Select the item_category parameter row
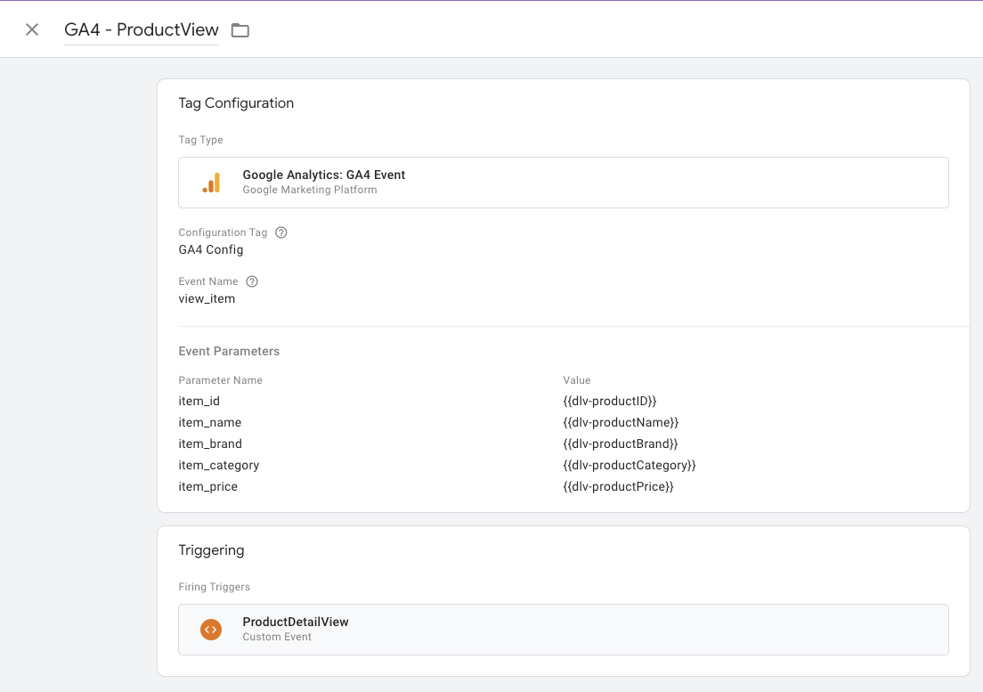Viewport: 983px width, 692px height. [x=219, y=465]
